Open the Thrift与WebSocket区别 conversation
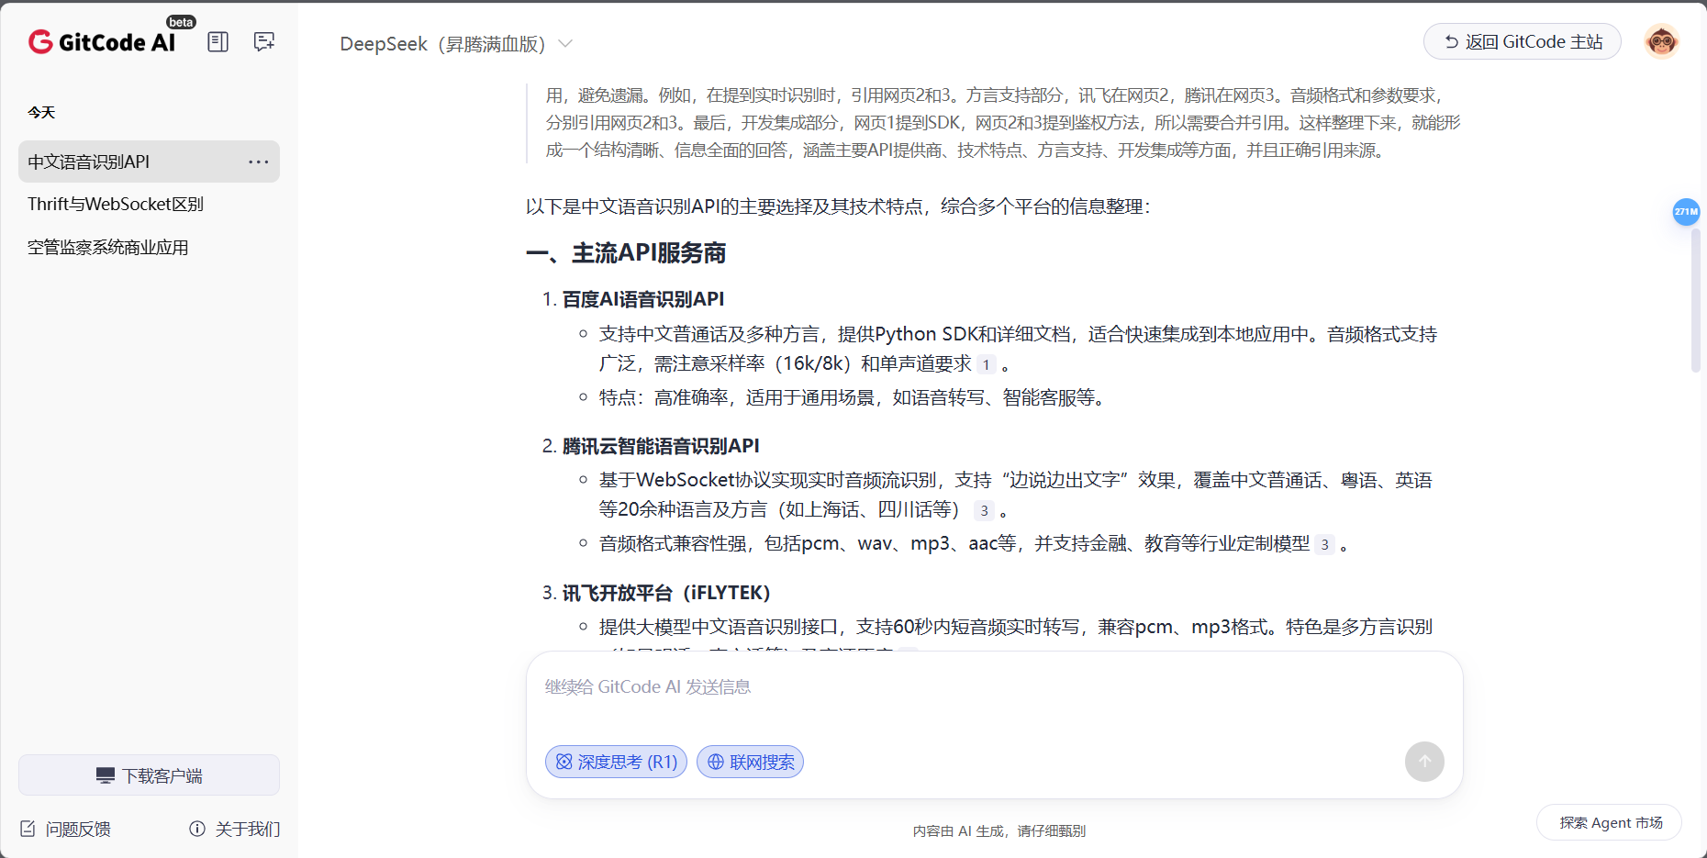This screenshot has width=1707, height=858. pos(149,204)
